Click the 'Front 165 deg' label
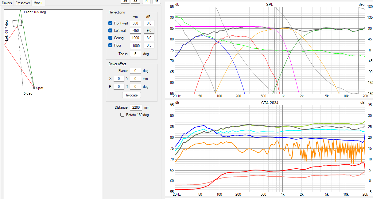The width and height of the screenshot is (373, 199). pyautogui.click(x=35, y=12)
